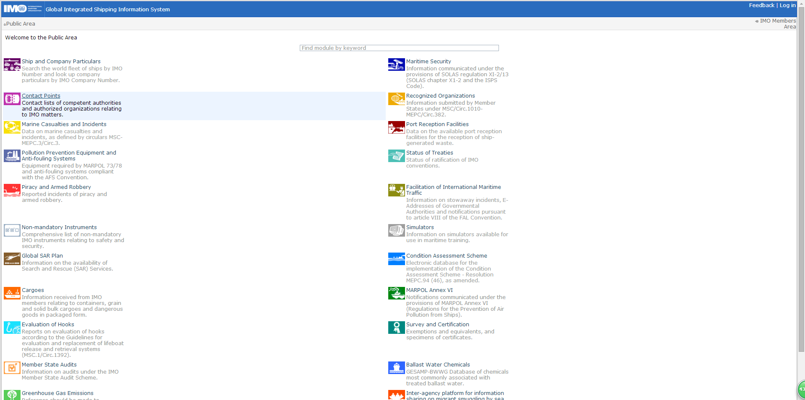Screen dimensions: 805x400
Task: Open Condition Assessment Scheme link
Action: [447, 255]
